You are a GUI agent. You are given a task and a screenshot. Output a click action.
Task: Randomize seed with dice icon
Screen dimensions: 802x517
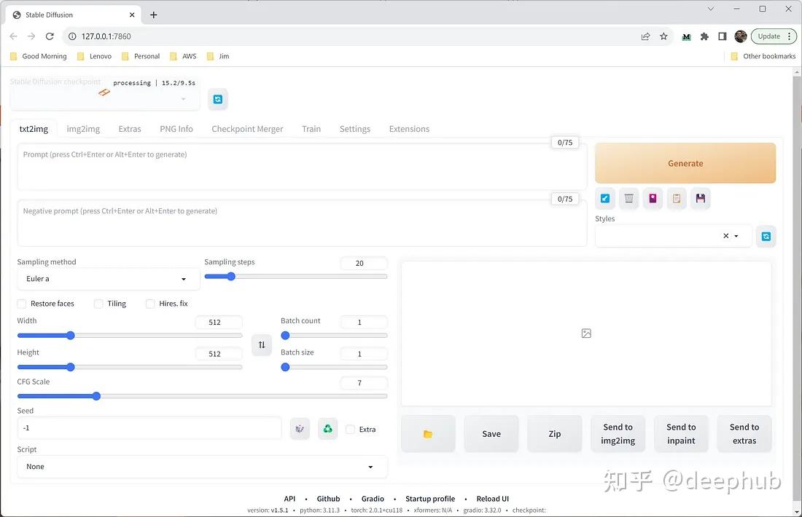point(300,429)
